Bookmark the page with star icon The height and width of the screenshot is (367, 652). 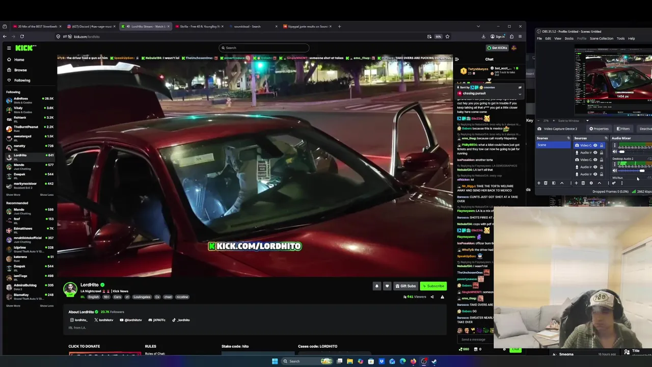pyautogui.click(x=447, y=36)
